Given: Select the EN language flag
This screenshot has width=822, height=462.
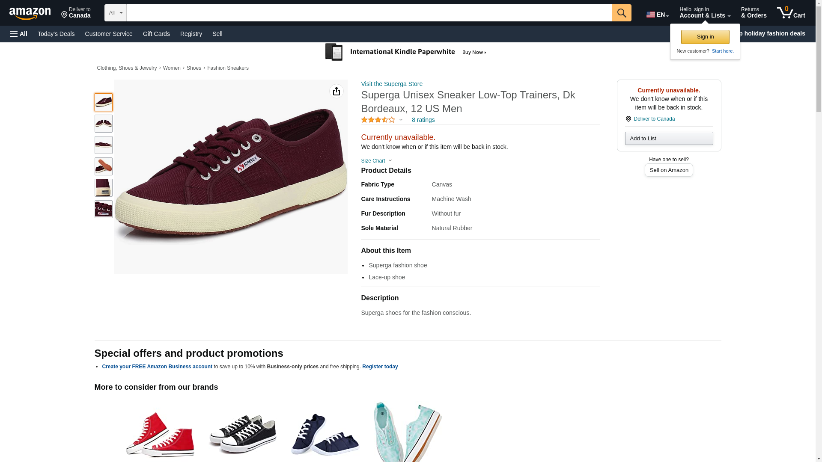Looking at the screenshot, I should pos(658,15).
